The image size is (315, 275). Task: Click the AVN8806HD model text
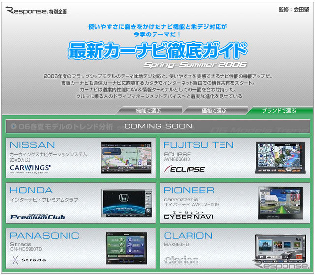click(x=177, y=159)
